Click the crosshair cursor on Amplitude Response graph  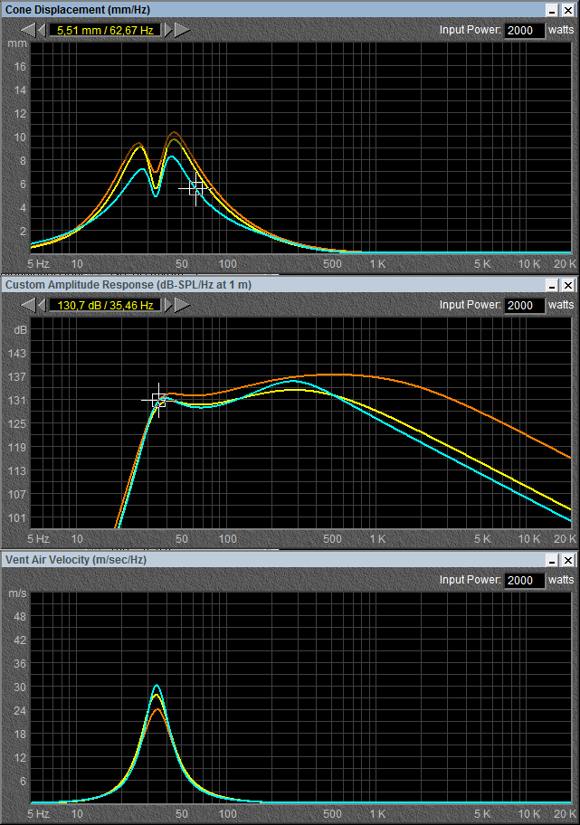click(158, 401)
